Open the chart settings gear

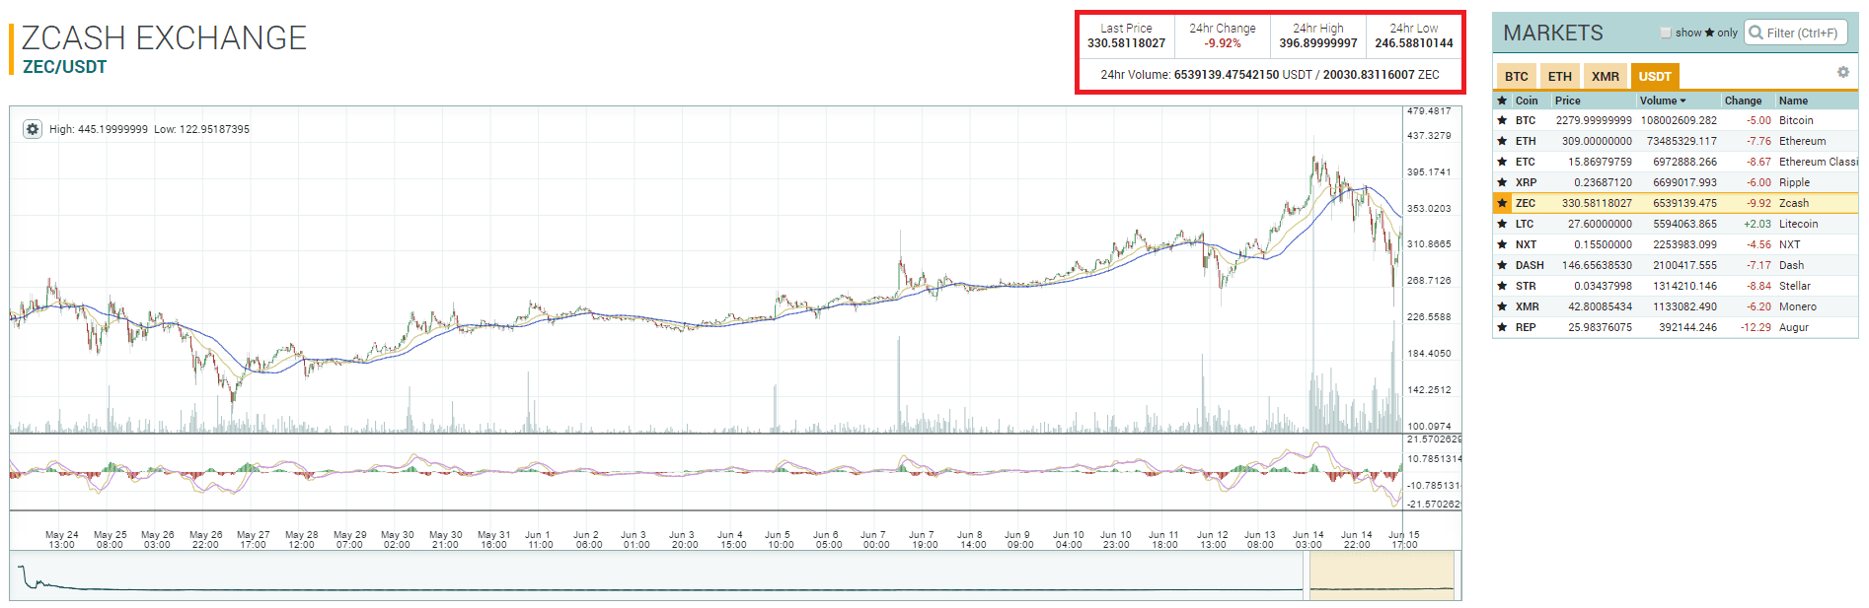coord(33,129)
